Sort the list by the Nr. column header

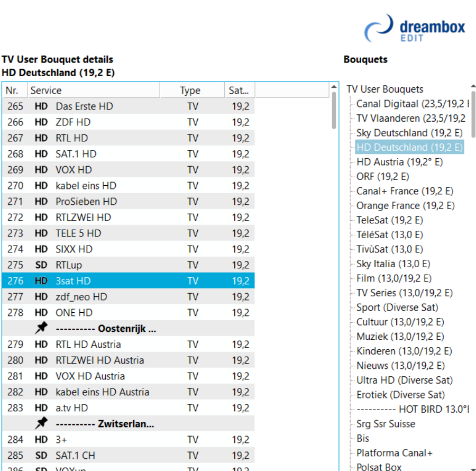pos(15,90)
